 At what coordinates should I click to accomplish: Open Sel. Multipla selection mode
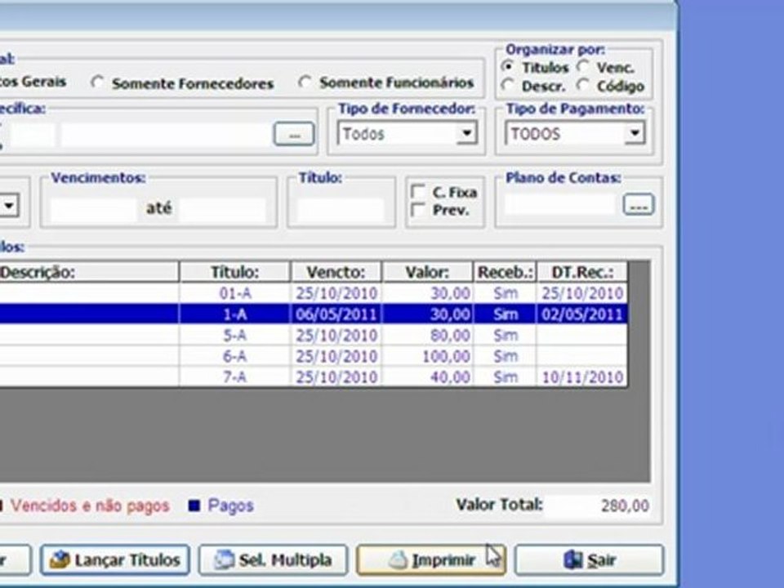[x=273, y=559]
